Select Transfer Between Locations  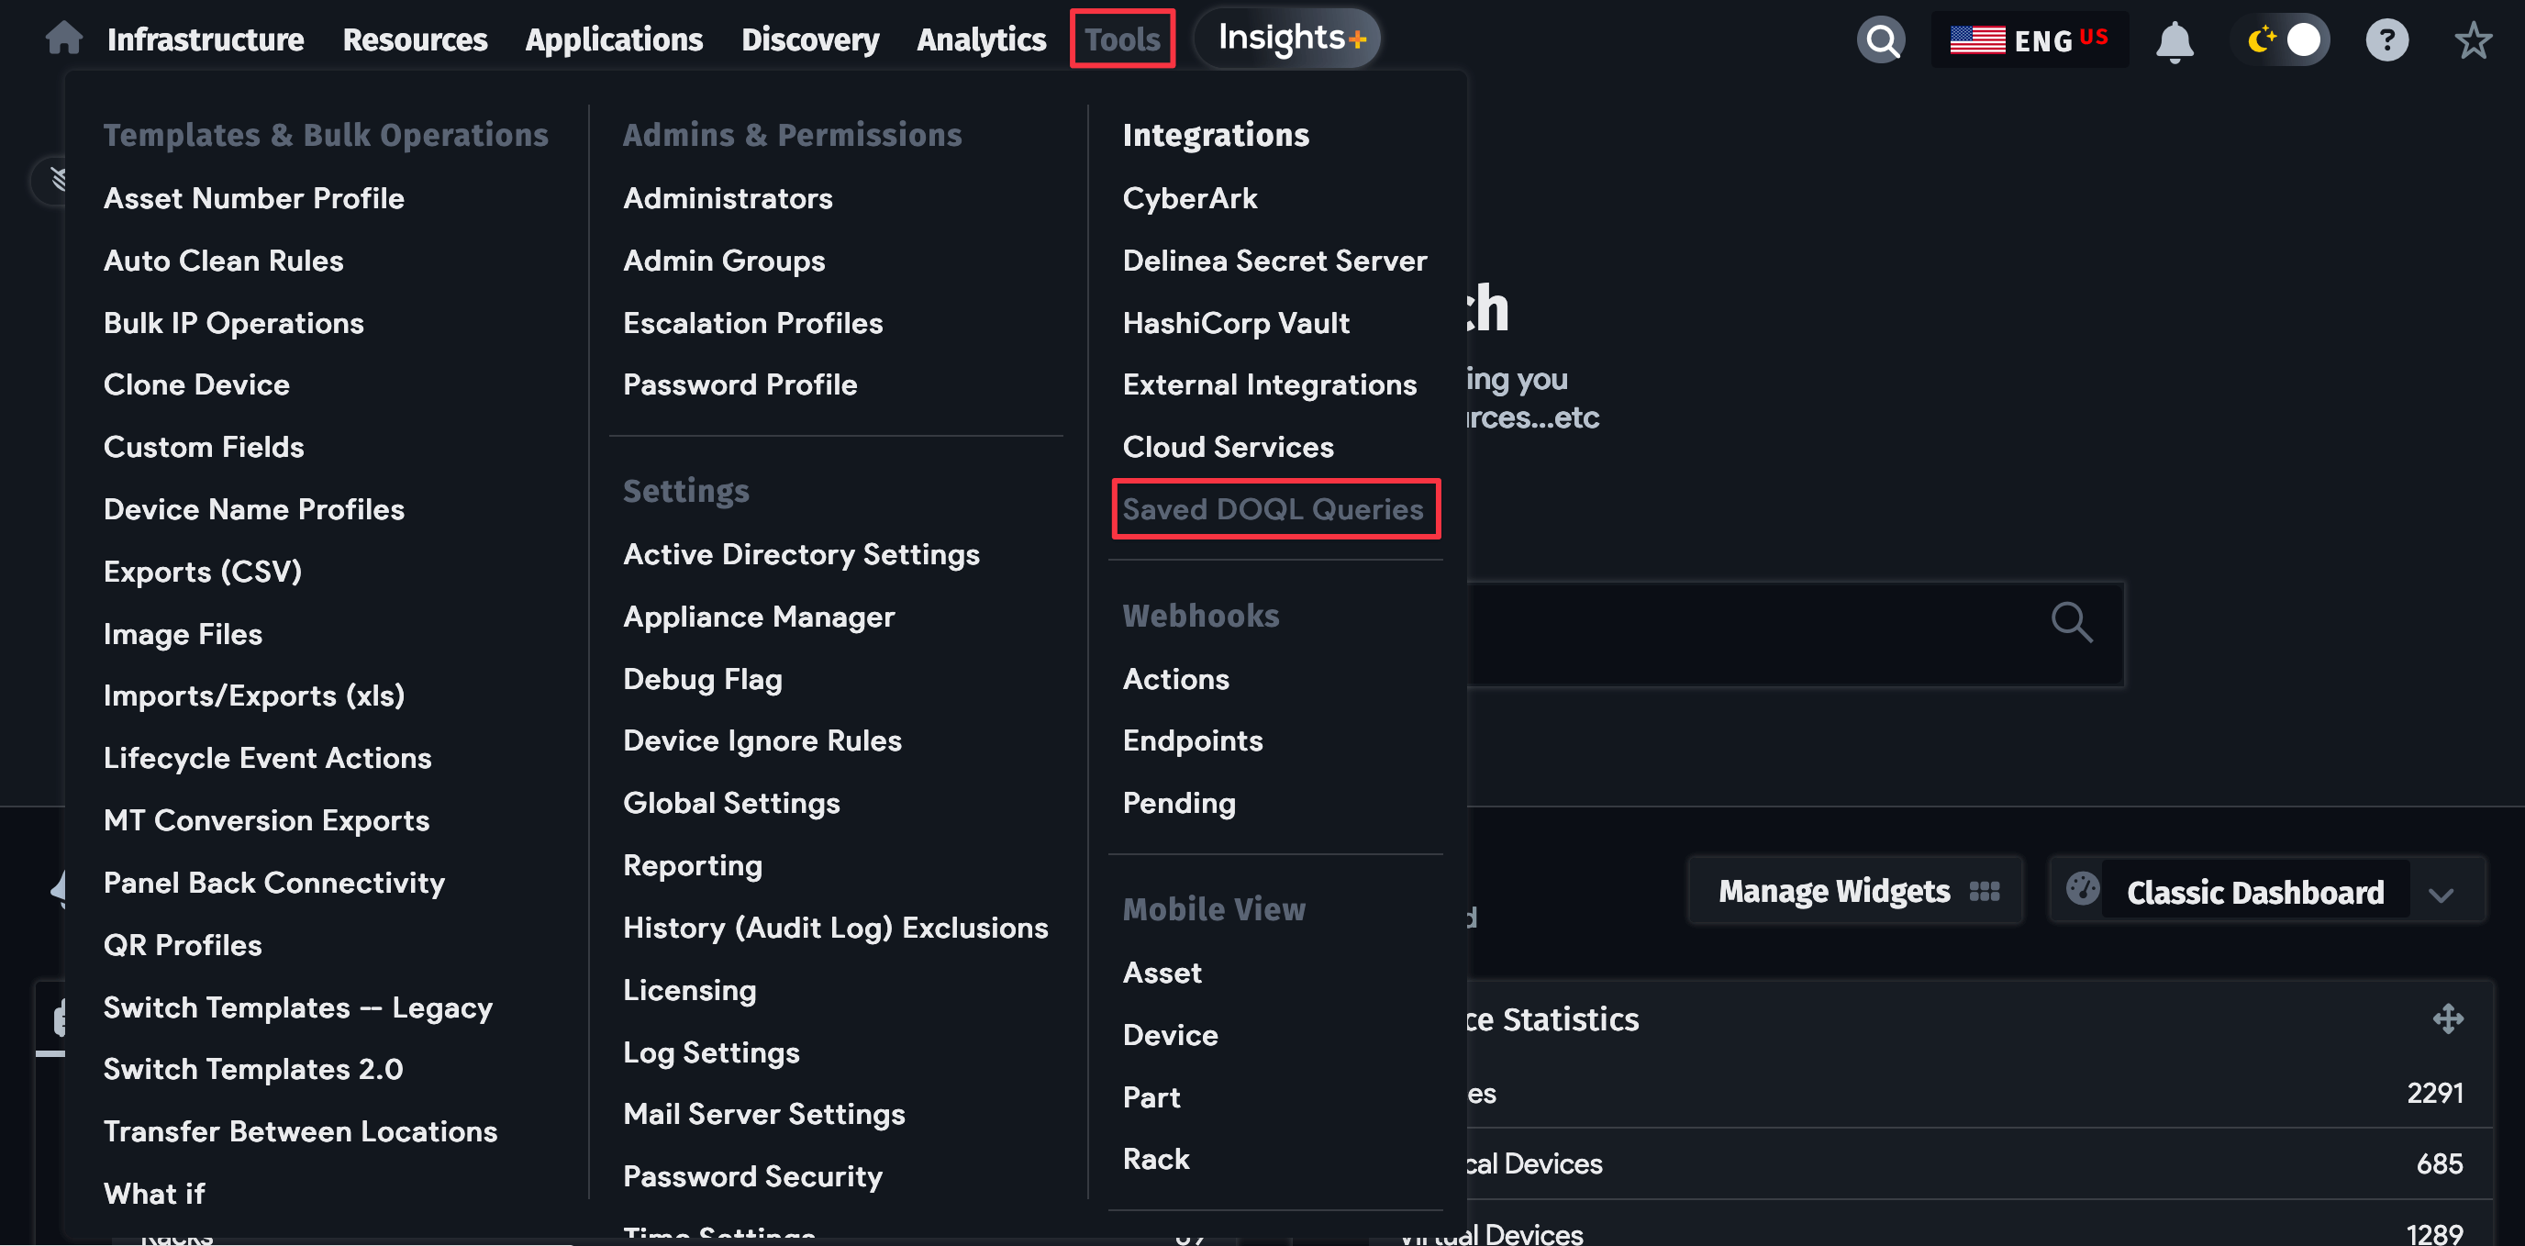click(x=301, y=1131)
